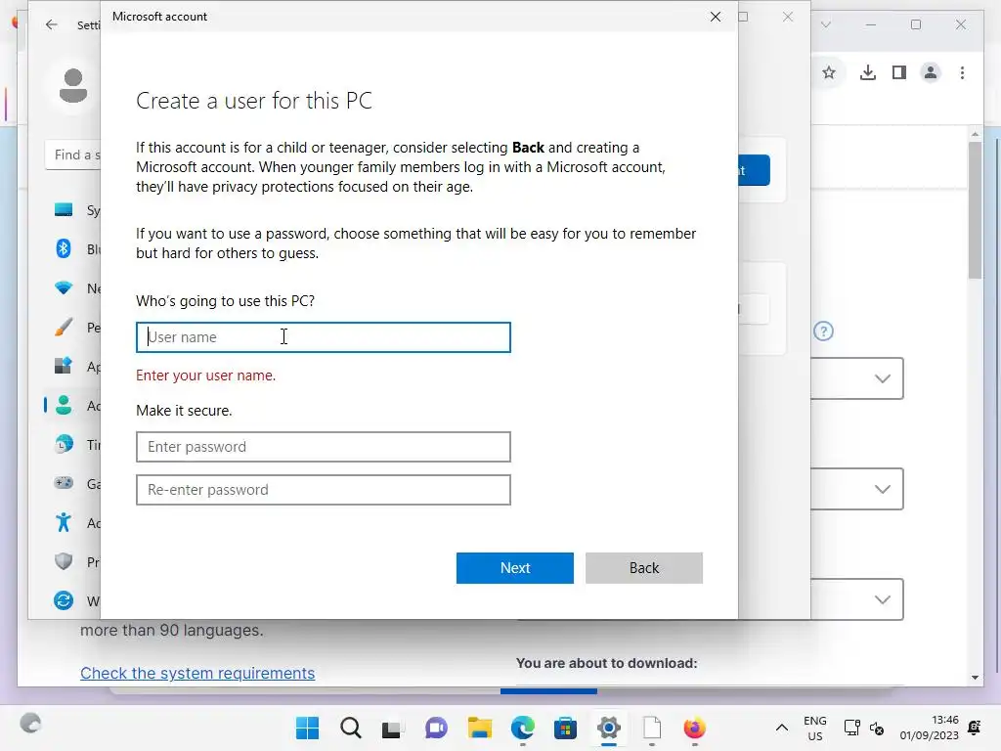1001x751 pixels.
Task: Click Check the system requirements link
Action: click(197, 673)
